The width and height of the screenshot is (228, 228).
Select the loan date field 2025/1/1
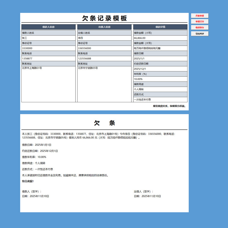(x=160, y=59)
